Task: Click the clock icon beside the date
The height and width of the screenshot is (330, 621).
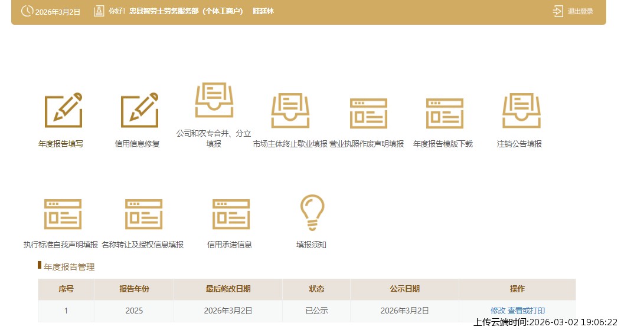Action: pos(27,11)
